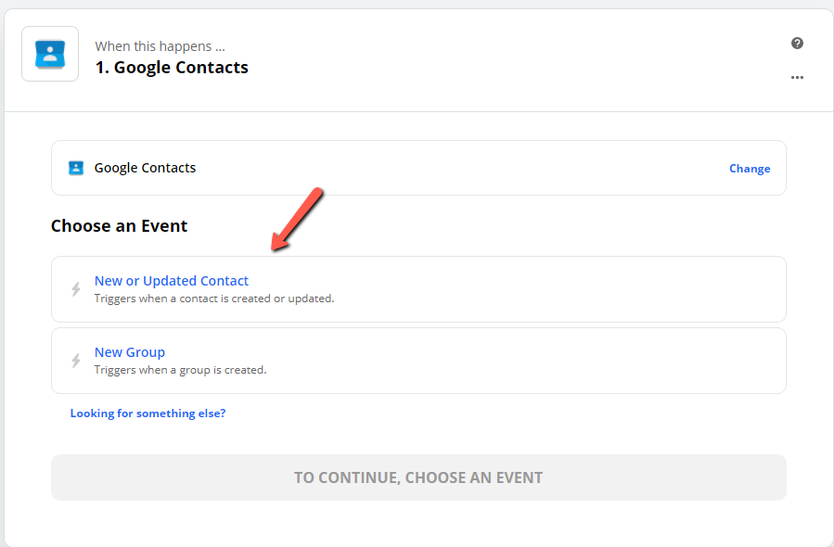Click lightning bolt icon beside New or Updated Contact
Viewport: 834px width, 547px height.
click(x=76, y=289)
